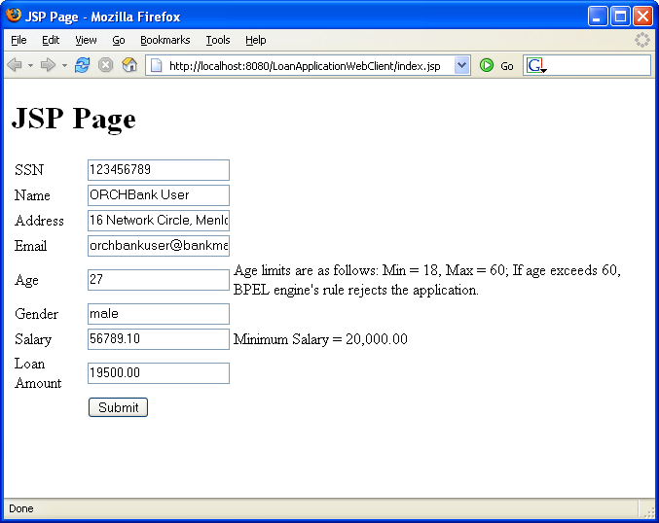Click the Age limits description text
The width and height of the screenshot is (659, 523).
pos(427,280)
